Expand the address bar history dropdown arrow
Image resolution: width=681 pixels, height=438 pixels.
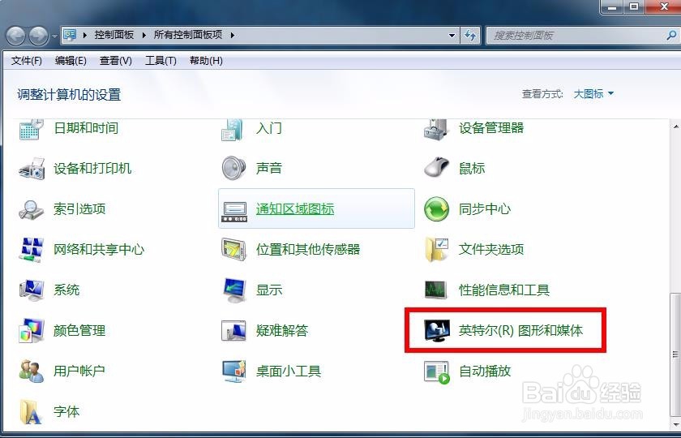coord(452,36)
